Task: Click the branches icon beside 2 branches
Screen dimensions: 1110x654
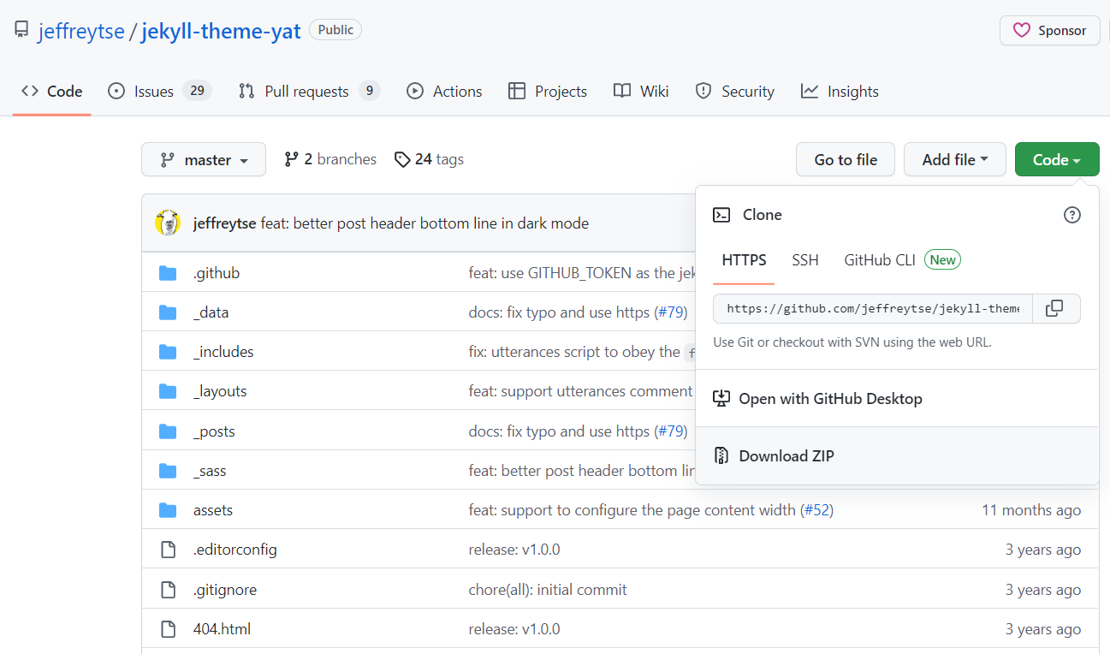Action: pos(292,159)
